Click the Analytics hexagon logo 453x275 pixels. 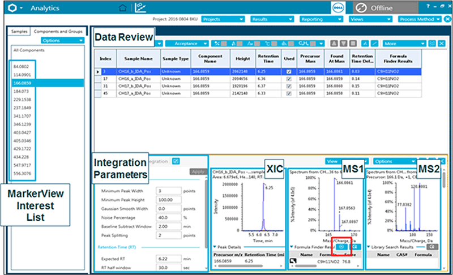pos(12,8)
